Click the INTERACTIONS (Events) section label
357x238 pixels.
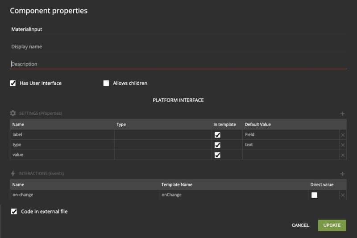pyautogui.click(x=41, y=174)
